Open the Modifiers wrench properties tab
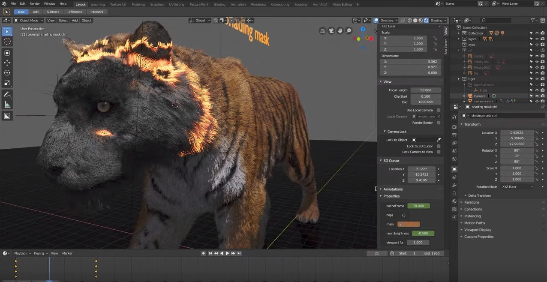Image resolution: width=547 pixels, height=282 pixels. tap(454, 185)
